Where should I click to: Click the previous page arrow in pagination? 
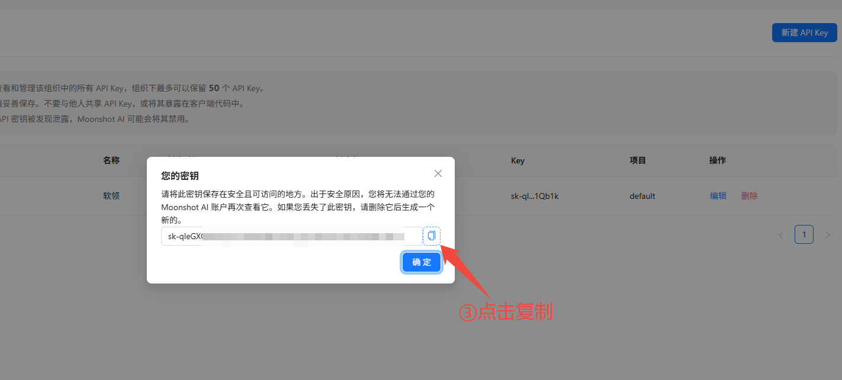(780, 234)
